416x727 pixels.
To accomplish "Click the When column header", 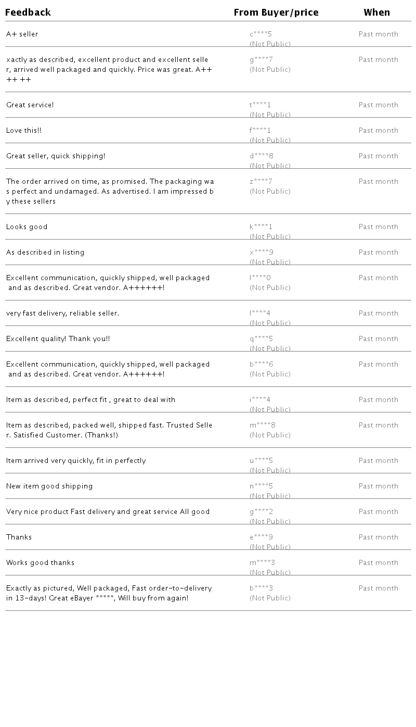I will click(376, 12).
